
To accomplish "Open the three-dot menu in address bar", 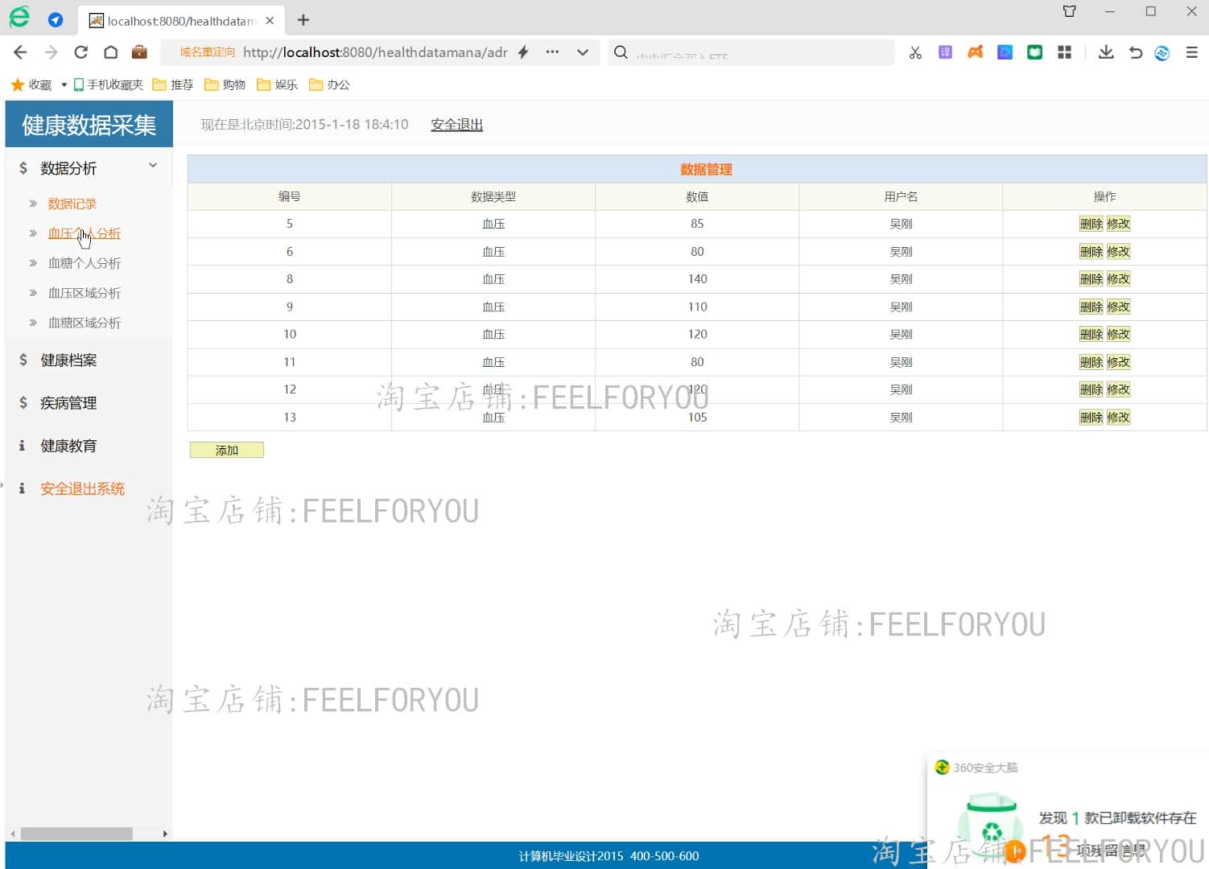I will click(552, 52).
